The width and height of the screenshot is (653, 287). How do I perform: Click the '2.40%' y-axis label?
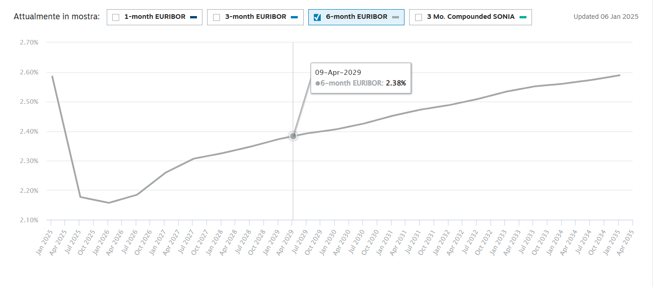29,131
